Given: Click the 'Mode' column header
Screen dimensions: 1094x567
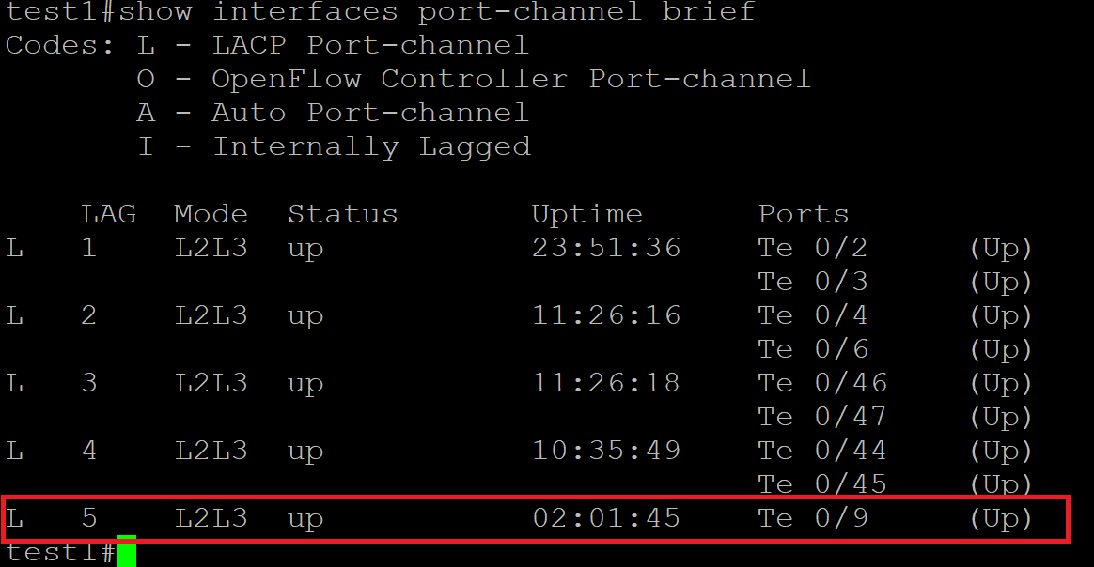Looking at the screenshot, I should click(x=211, y=214).
